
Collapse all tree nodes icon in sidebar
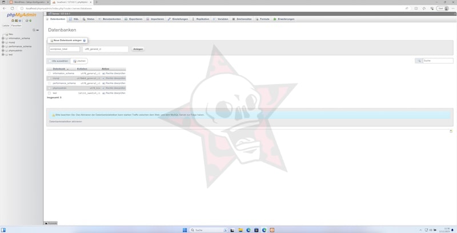coord(34,30)
